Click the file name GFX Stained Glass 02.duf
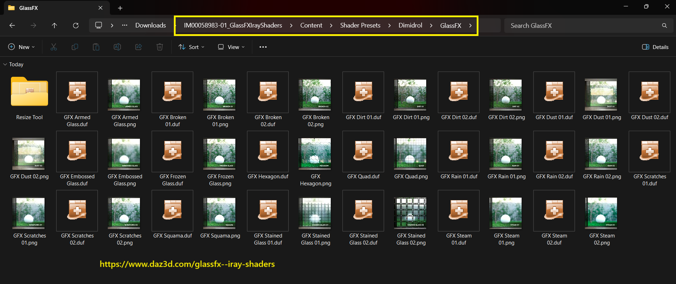 click(x=363, y=239)
